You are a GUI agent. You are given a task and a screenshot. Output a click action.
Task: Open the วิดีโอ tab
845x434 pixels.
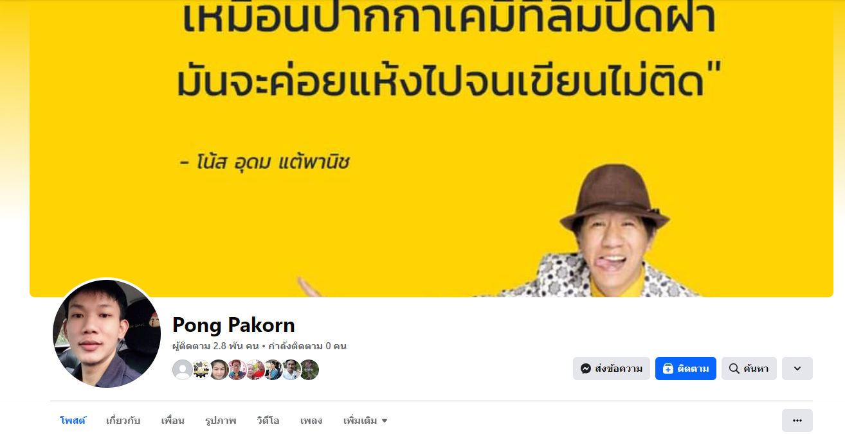268,421
